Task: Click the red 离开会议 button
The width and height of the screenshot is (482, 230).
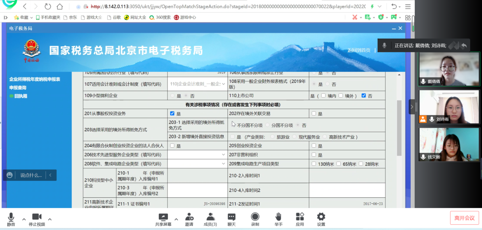Action: click(x=464, y=218)
